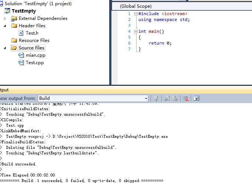The image size is (252, 189).
Task: Click the Resource Files folder icon
Action: pyautogui.click(x=14, y=41)
